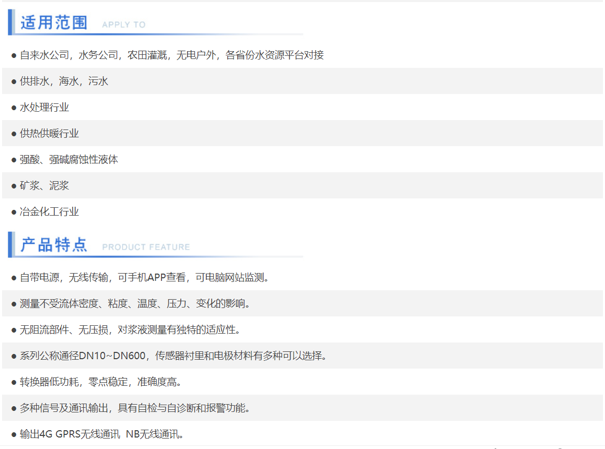Click the 供排水，海水，污水 row

[x=64, y=81]
